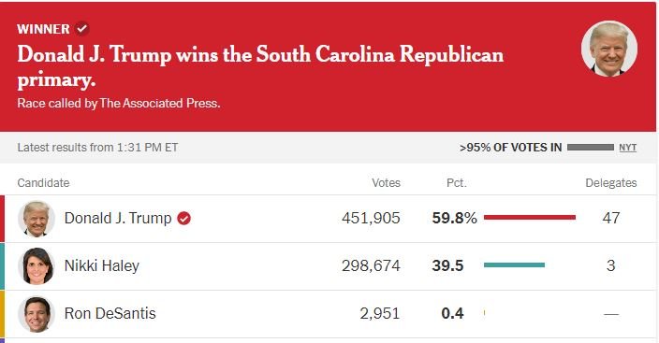659x343 pixels.
Task: Click the Latest results timestamp text
Action: click(x=97, y=148)
